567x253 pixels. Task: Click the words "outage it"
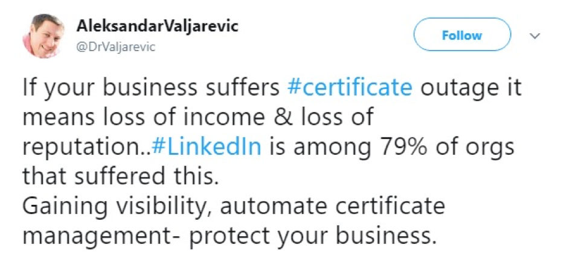(471, 88)
